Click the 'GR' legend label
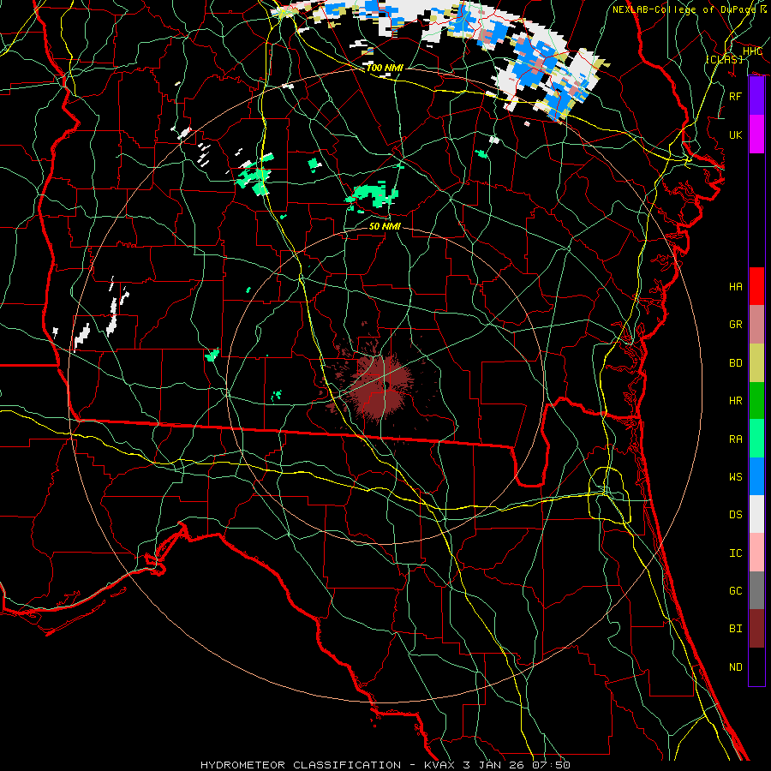This screenshot has width=771, height=771. pos(735,325)
